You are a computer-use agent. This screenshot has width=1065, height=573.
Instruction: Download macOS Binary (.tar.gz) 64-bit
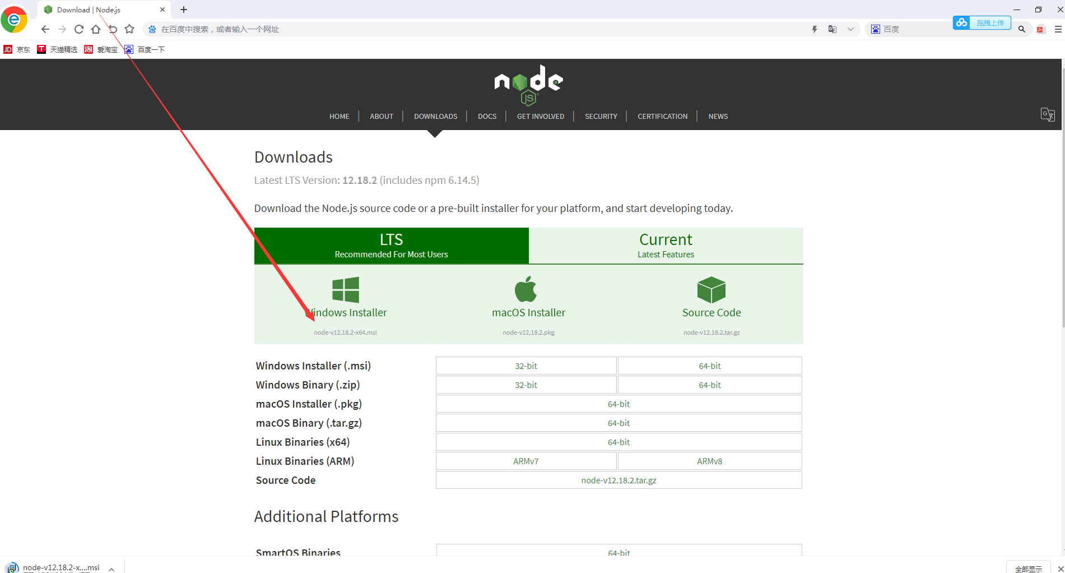coord(619,423)
